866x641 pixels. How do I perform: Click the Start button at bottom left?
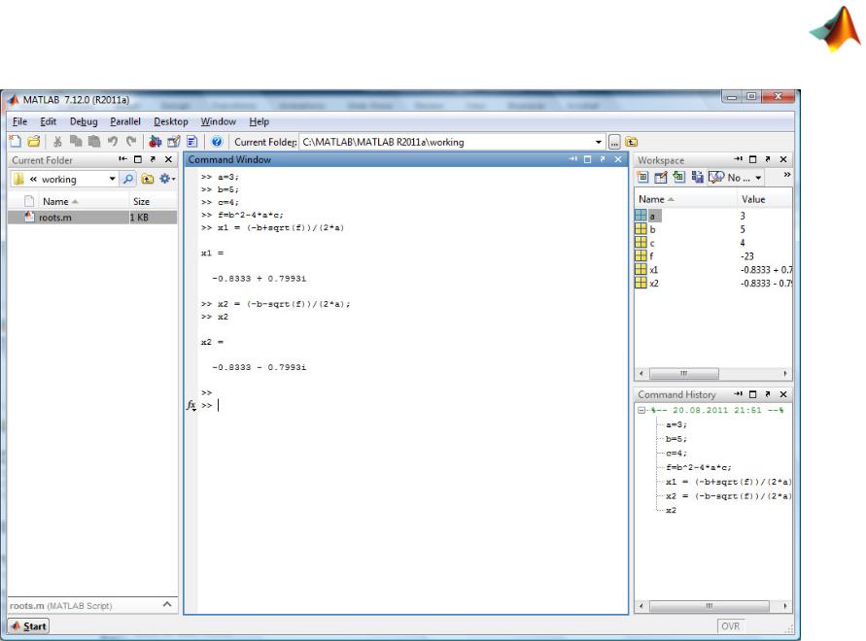pyautogui.click(x=29, y=626)
